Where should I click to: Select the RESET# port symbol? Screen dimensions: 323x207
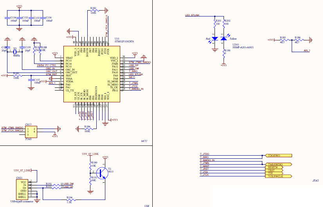tap(275, 167)
